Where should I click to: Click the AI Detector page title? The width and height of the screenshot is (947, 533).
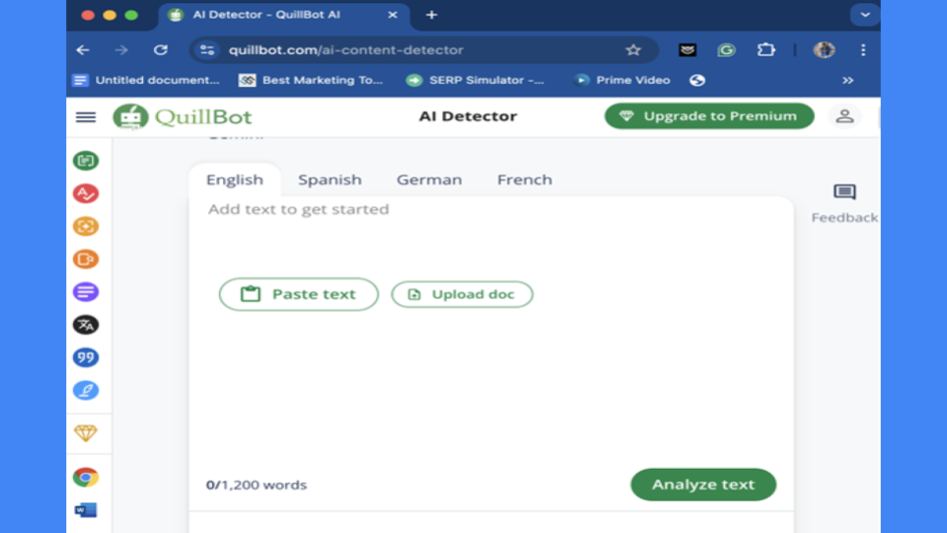click(468, 116)
